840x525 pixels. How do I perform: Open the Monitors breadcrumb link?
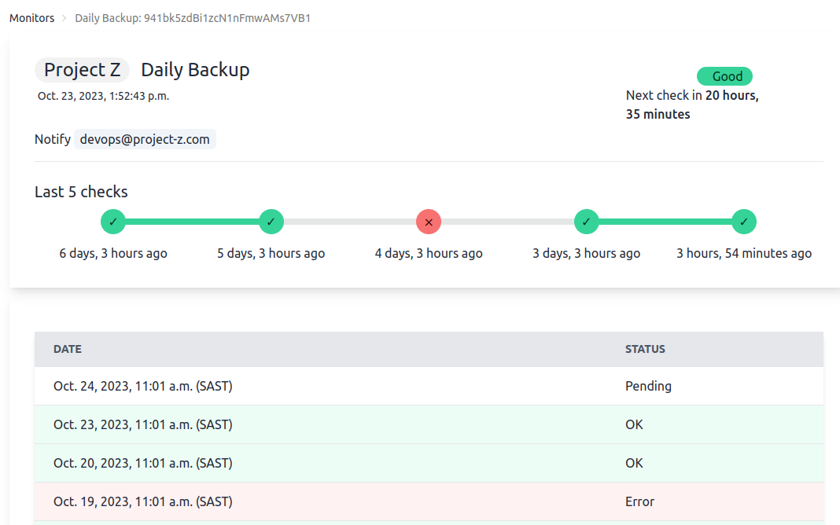[32, 18]
